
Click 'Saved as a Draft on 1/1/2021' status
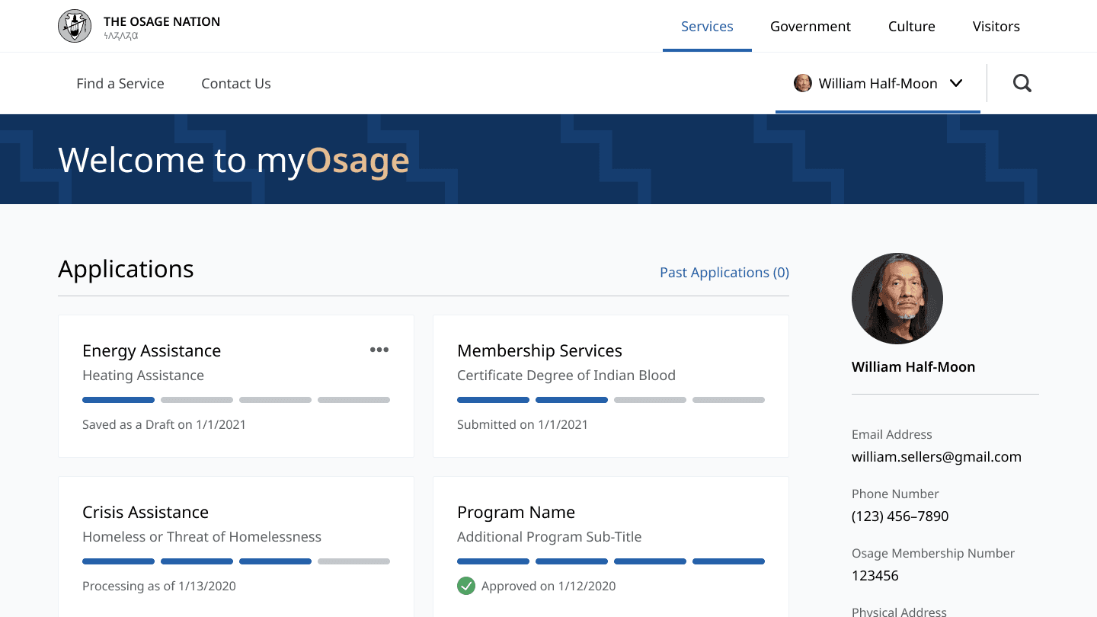[164, 424]
